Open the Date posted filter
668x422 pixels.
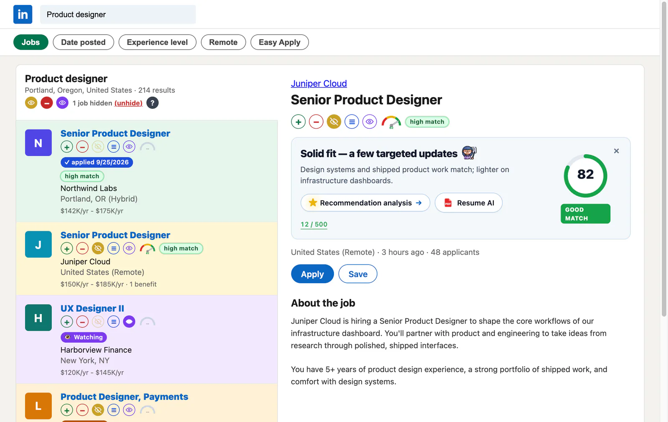pos(83,42)
